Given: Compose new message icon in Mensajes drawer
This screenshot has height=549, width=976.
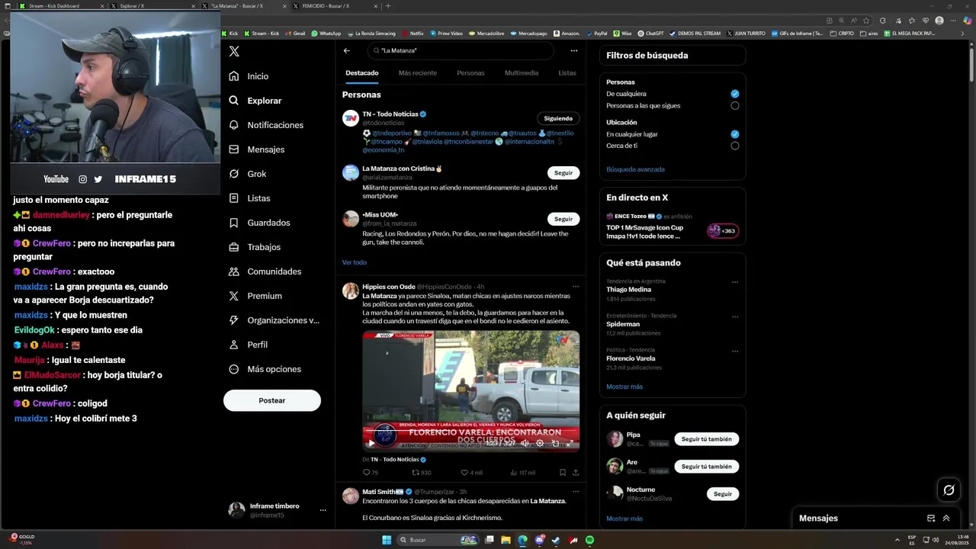Looking at the screenshot, I should [x=931, y=518].
